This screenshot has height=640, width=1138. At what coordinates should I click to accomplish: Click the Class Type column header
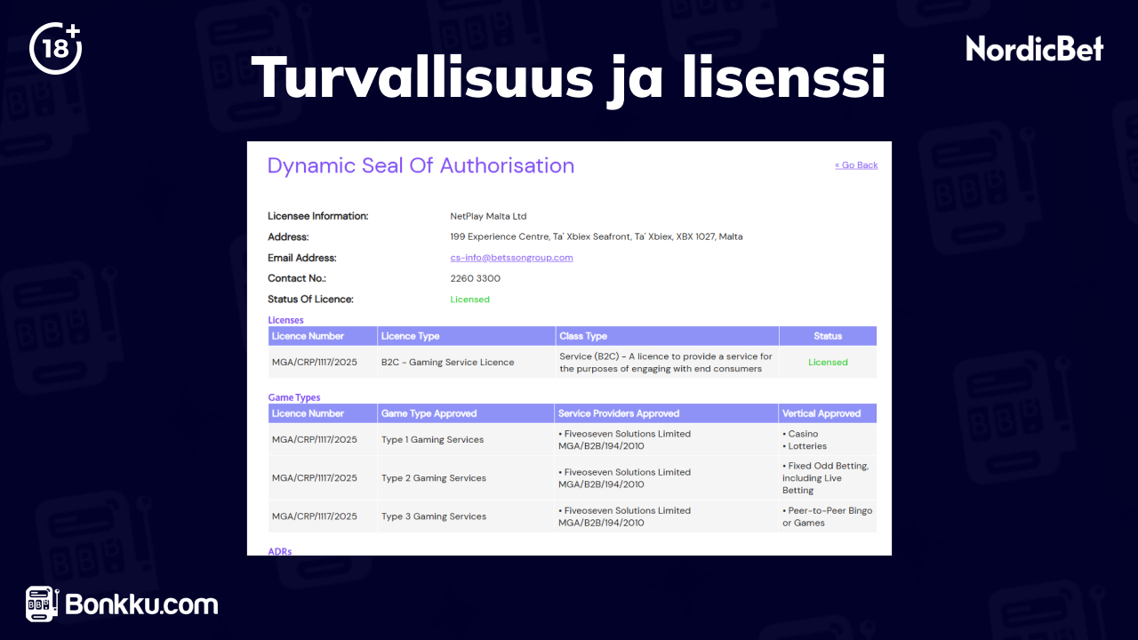pyautogui.click(x=667, y=336)
